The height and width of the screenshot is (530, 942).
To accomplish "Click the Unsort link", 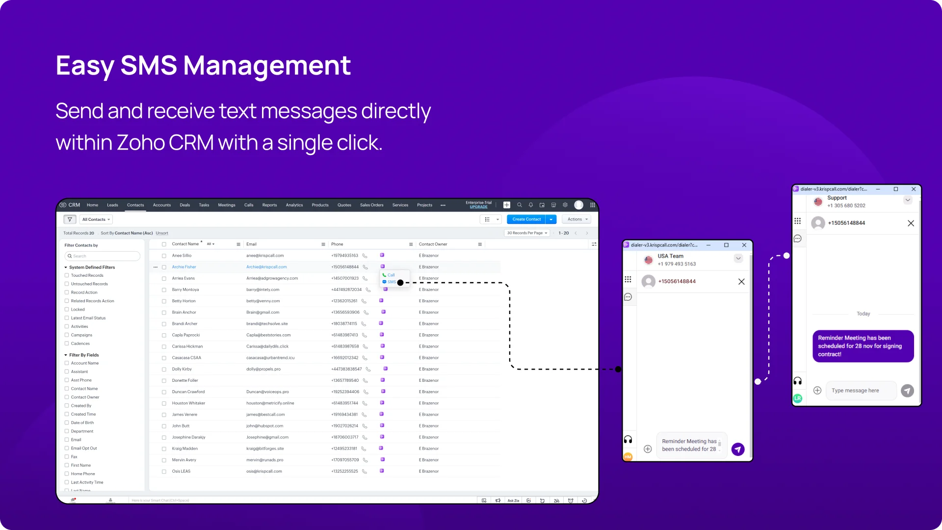I will (162, 233).
